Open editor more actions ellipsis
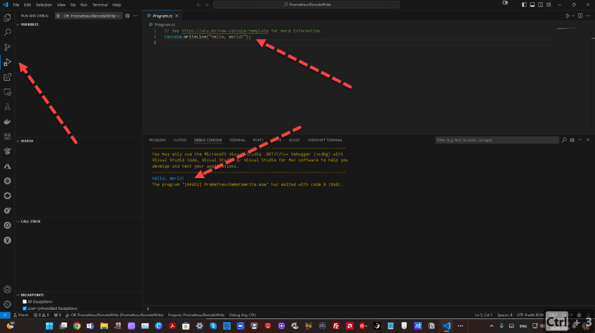595x333 pixels. point(588,16)
